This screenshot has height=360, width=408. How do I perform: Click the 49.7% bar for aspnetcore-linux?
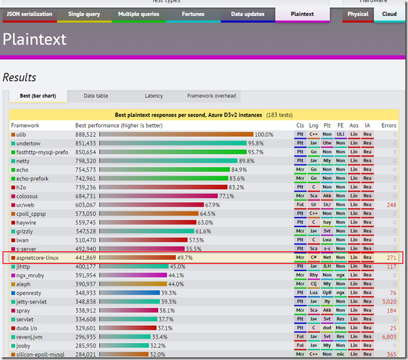138,258
